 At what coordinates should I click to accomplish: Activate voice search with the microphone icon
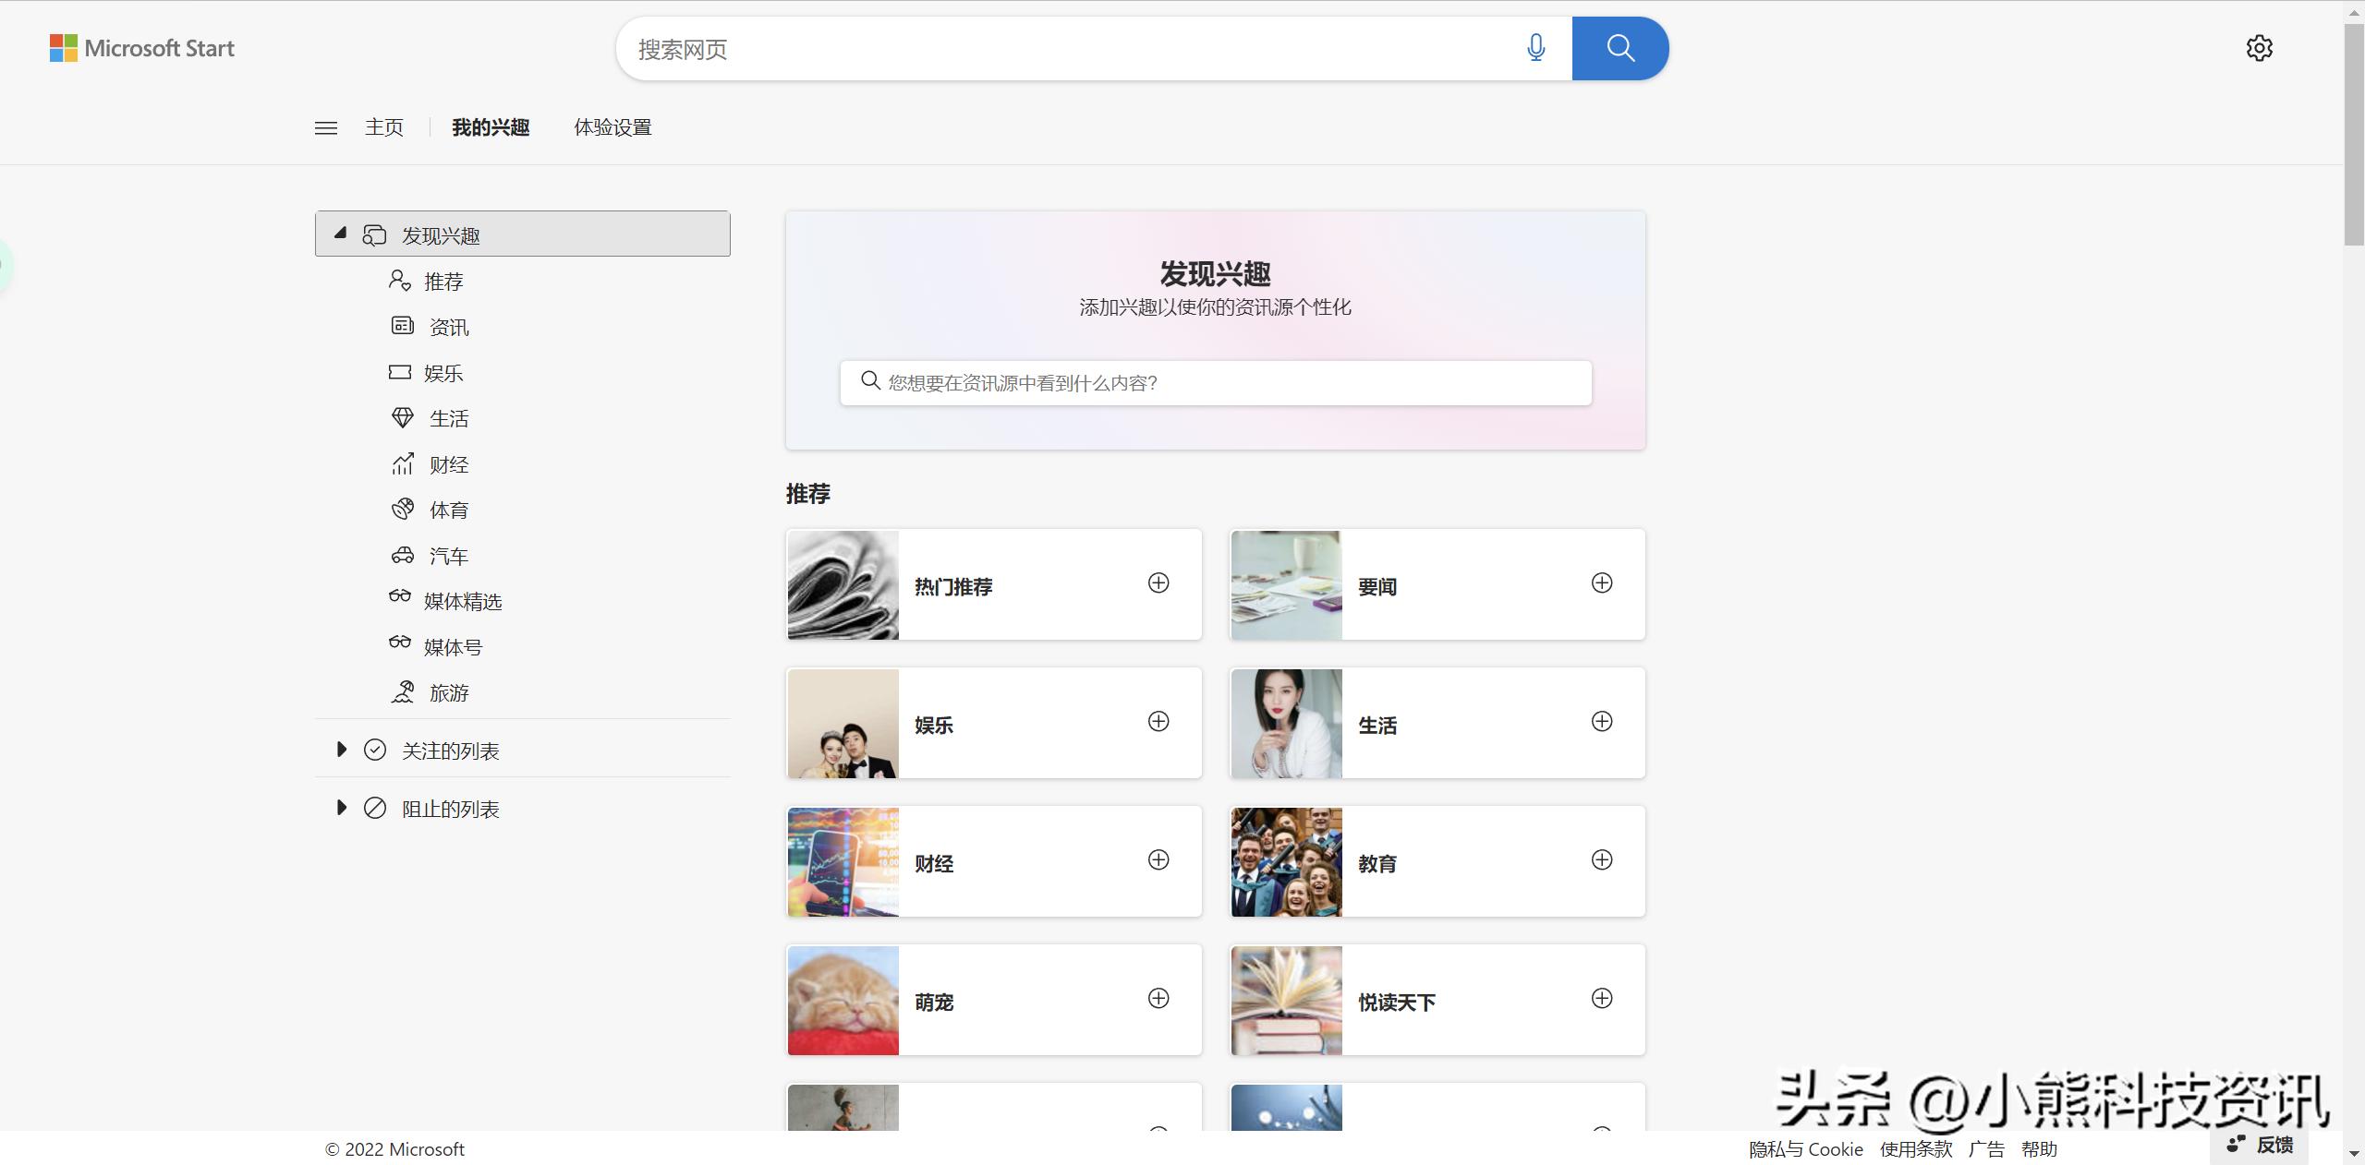(1536, 48)
